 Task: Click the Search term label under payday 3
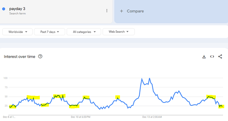tap(18, 14)
